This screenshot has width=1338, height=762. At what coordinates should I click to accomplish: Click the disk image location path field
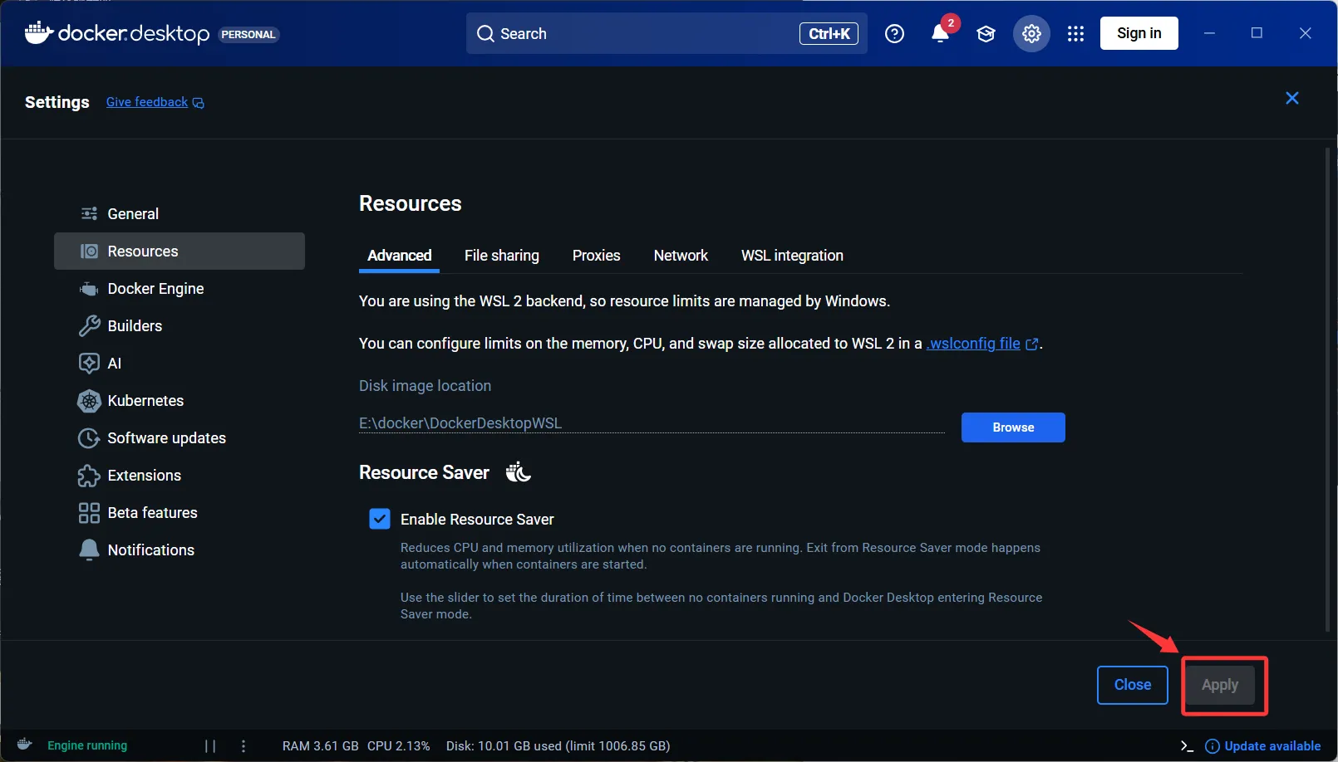pyautogui.click(x=652, y=423)
